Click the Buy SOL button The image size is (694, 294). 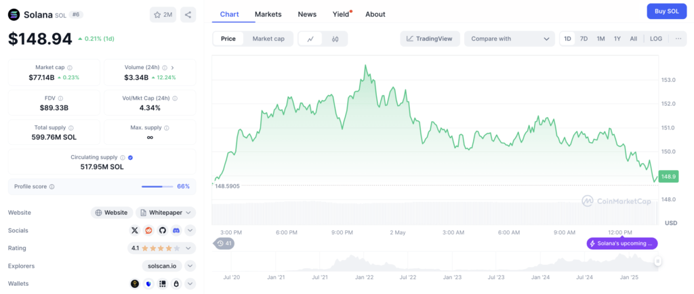tap(667, 12)
